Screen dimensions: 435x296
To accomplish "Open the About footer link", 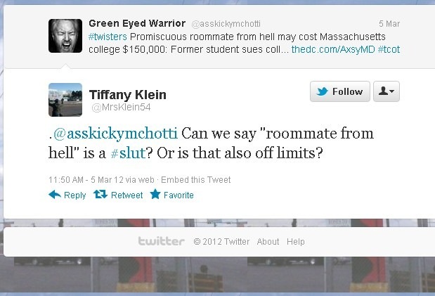I will tap(268, 242).
